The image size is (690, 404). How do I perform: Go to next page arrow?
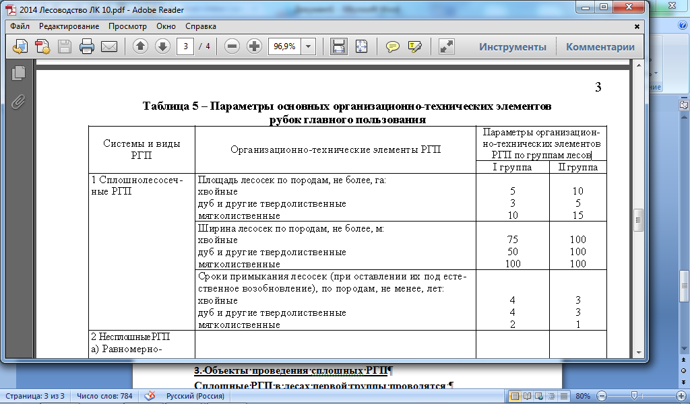point(163,46)
